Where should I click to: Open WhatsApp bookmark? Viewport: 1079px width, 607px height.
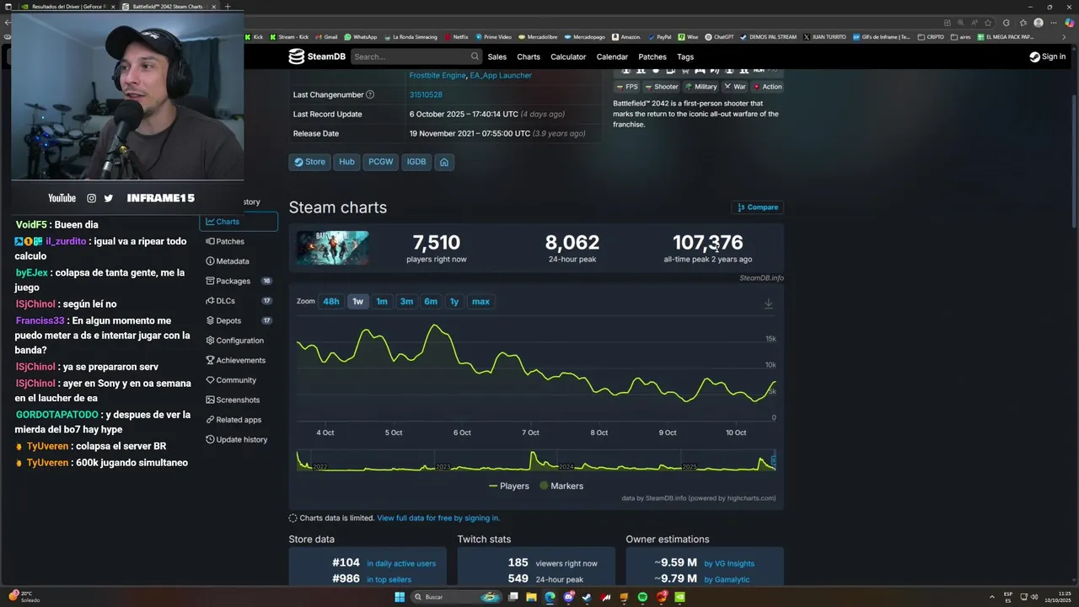point(361,37)
